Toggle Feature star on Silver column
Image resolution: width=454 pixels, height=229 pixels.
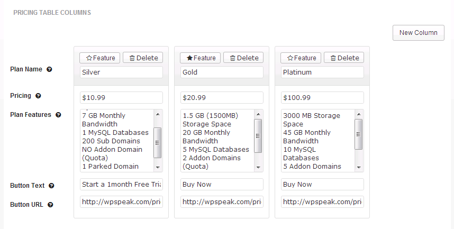click(99, 58)
